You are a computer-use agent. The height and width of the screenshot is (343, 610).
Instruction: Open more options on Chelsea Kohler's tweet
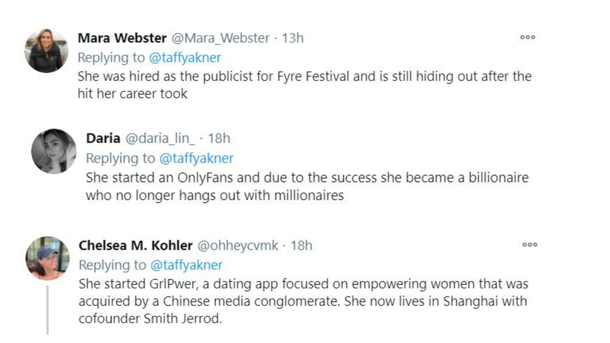[530, 245]
